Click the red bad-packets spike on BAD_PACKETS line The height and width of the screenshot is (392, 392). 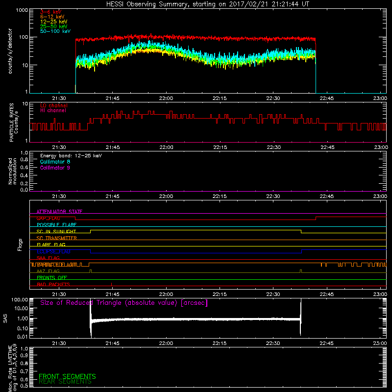coord(112,284)
